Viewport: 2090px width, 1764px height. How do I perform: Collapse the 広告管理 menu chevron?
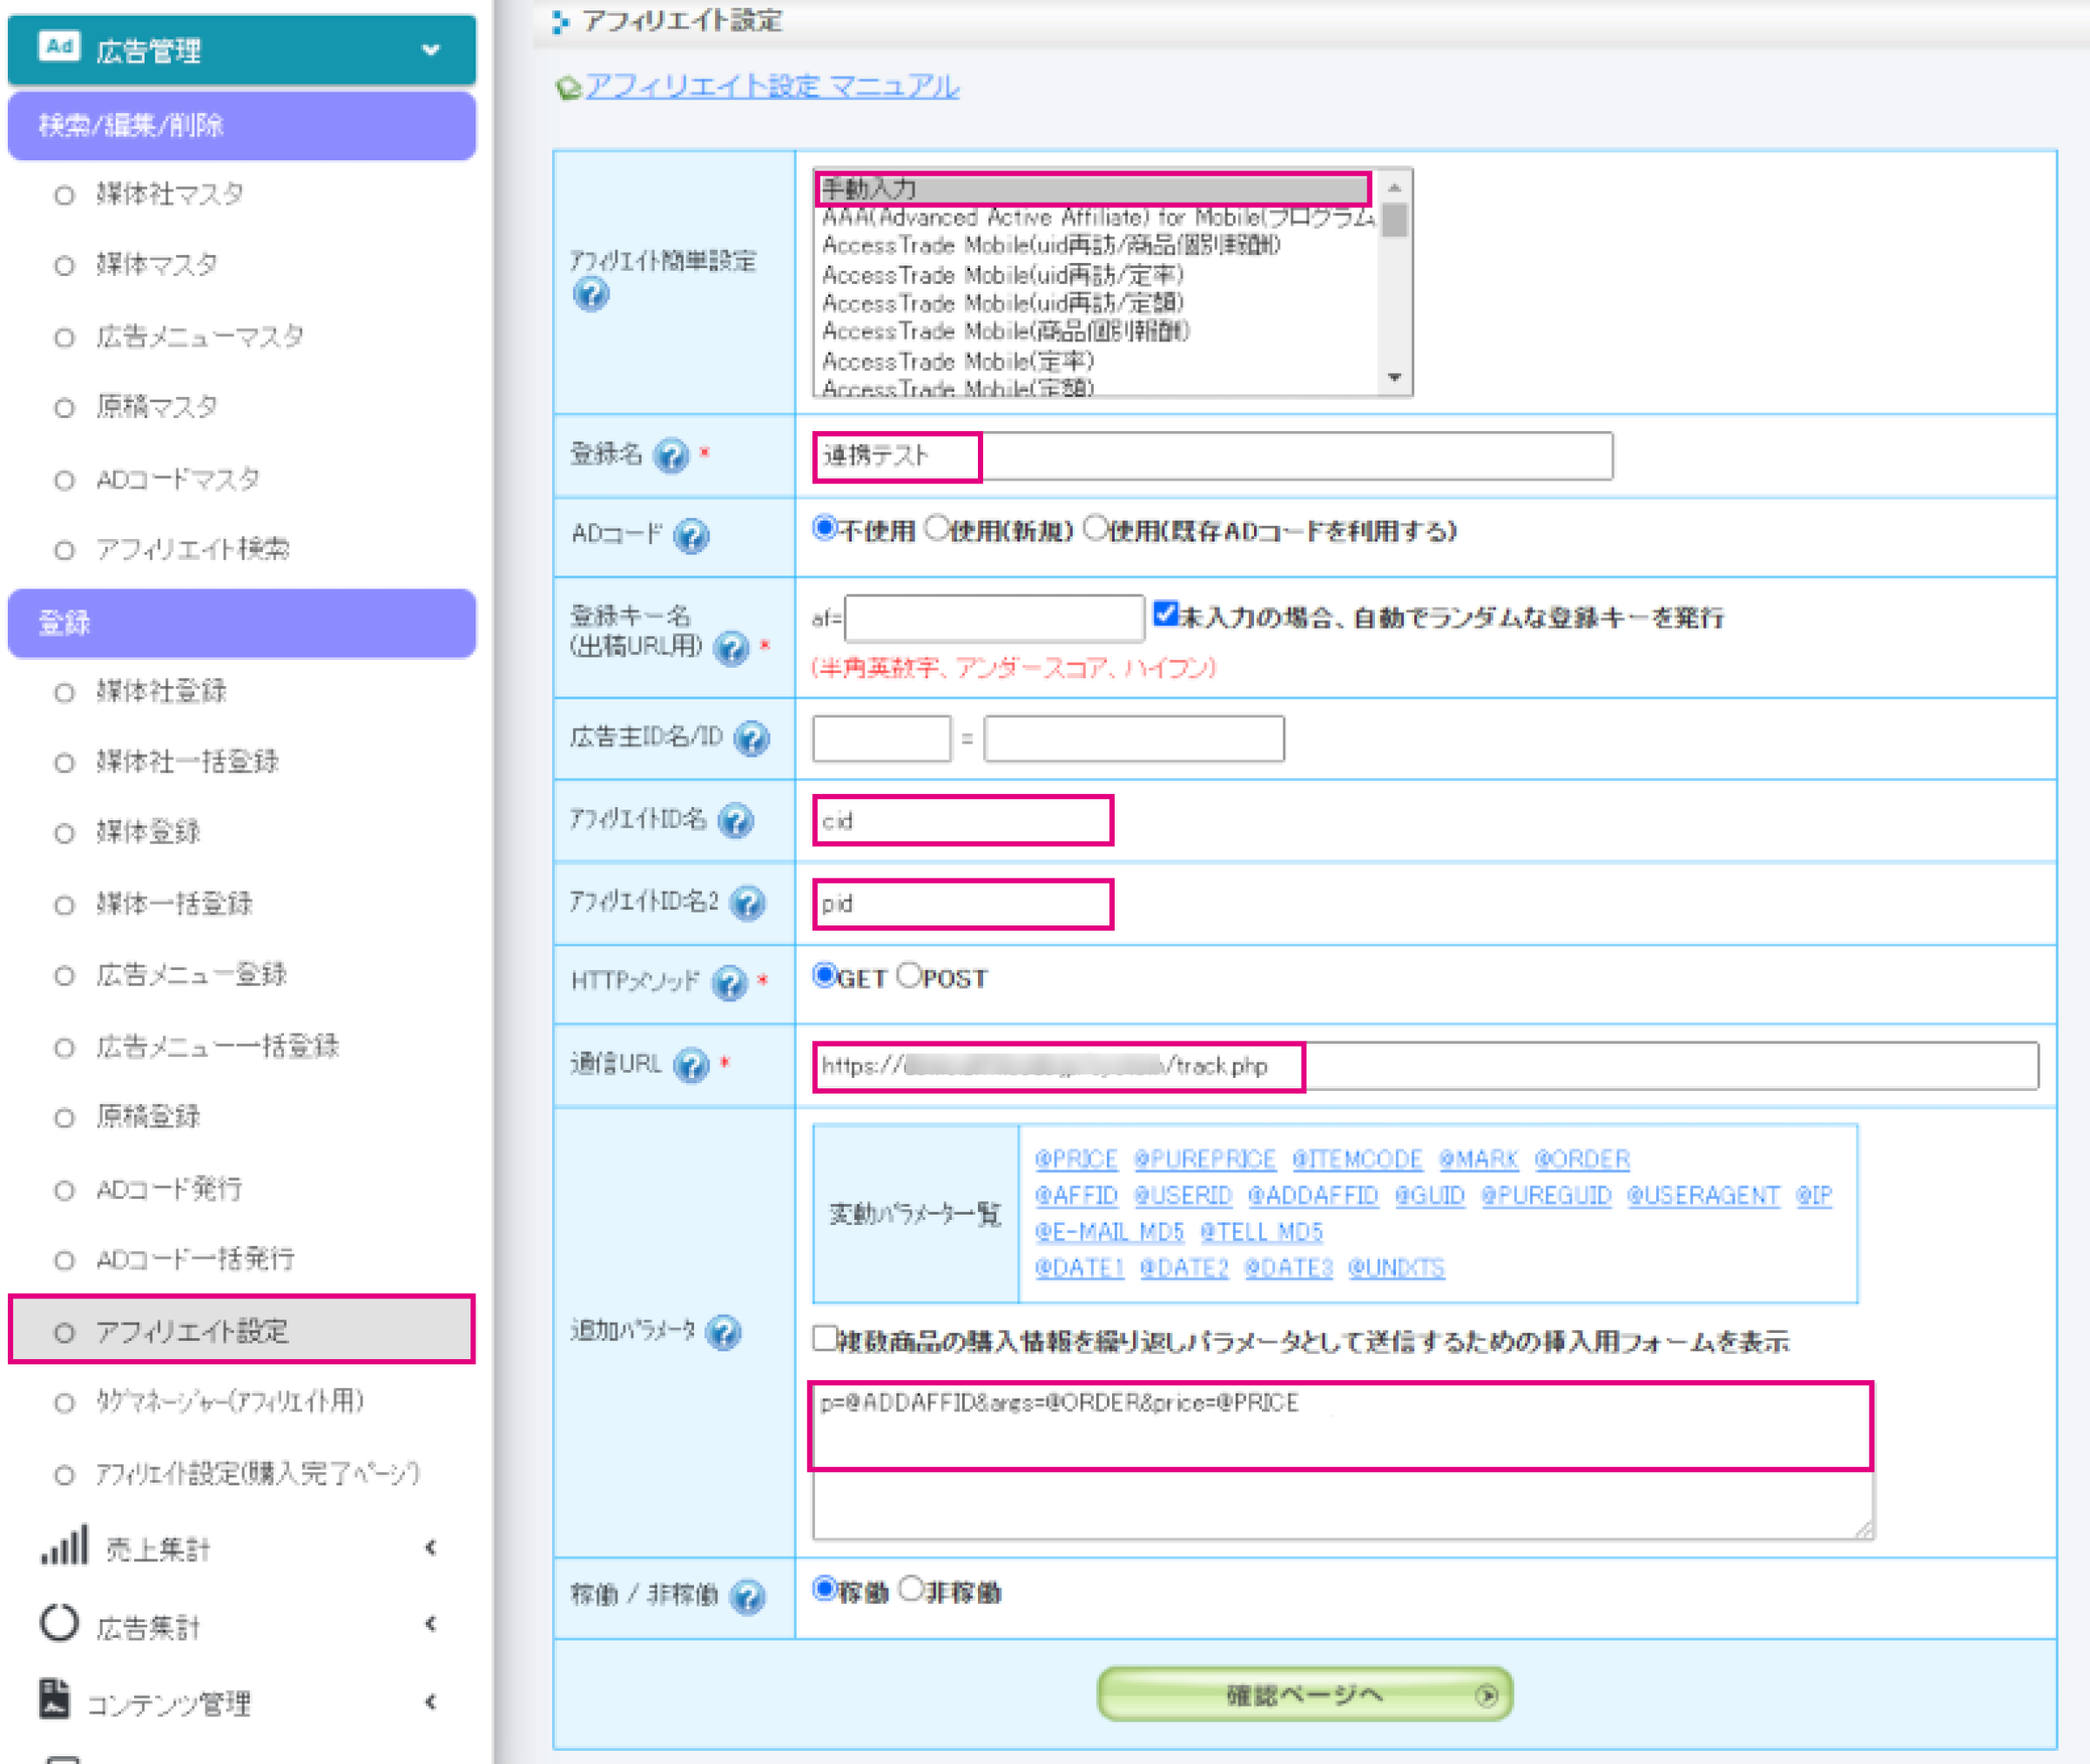(431, 49)
